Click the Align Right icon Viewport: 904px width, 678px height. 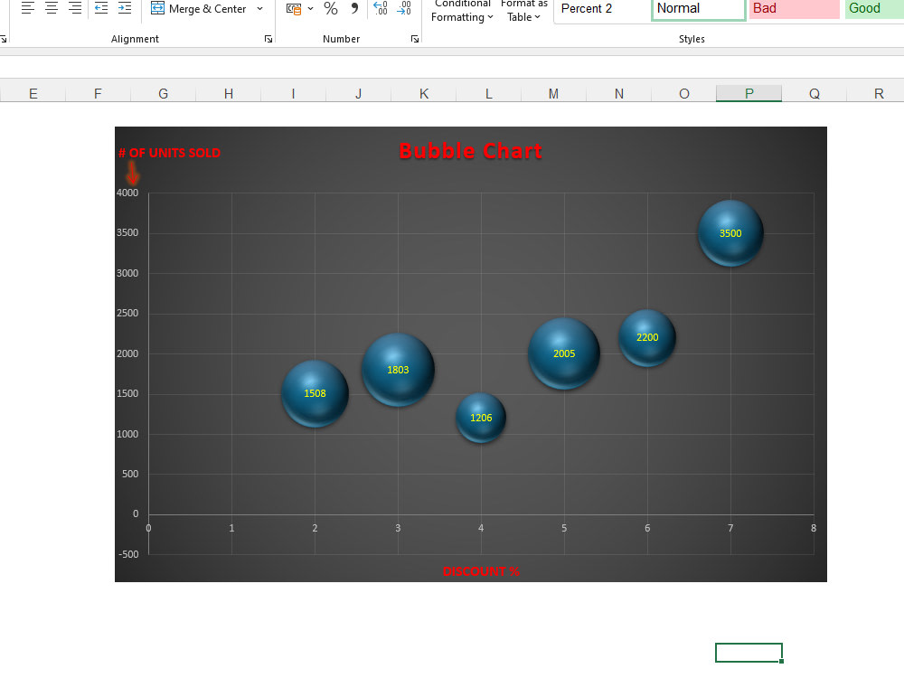[x=75, y=8]
